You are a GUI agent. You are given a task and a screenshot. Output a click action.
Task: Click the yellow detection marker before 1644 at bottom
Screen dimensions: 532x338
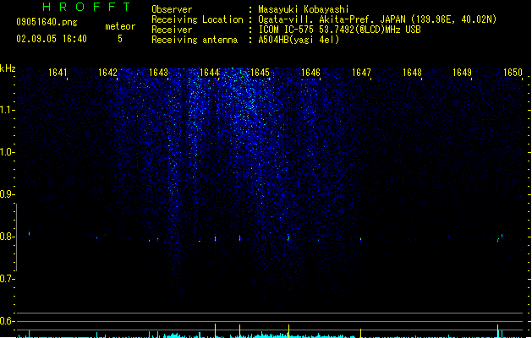pyautogui.click(x=215, y=330)
